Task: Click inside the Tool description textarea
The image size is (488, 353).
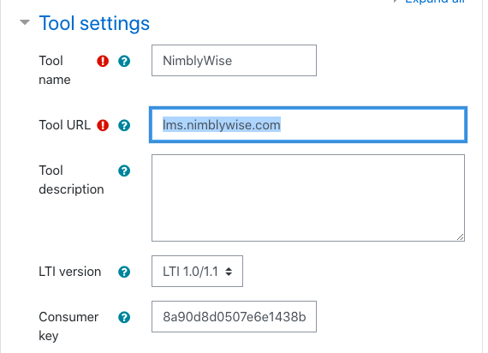Action: pos(308,198)
